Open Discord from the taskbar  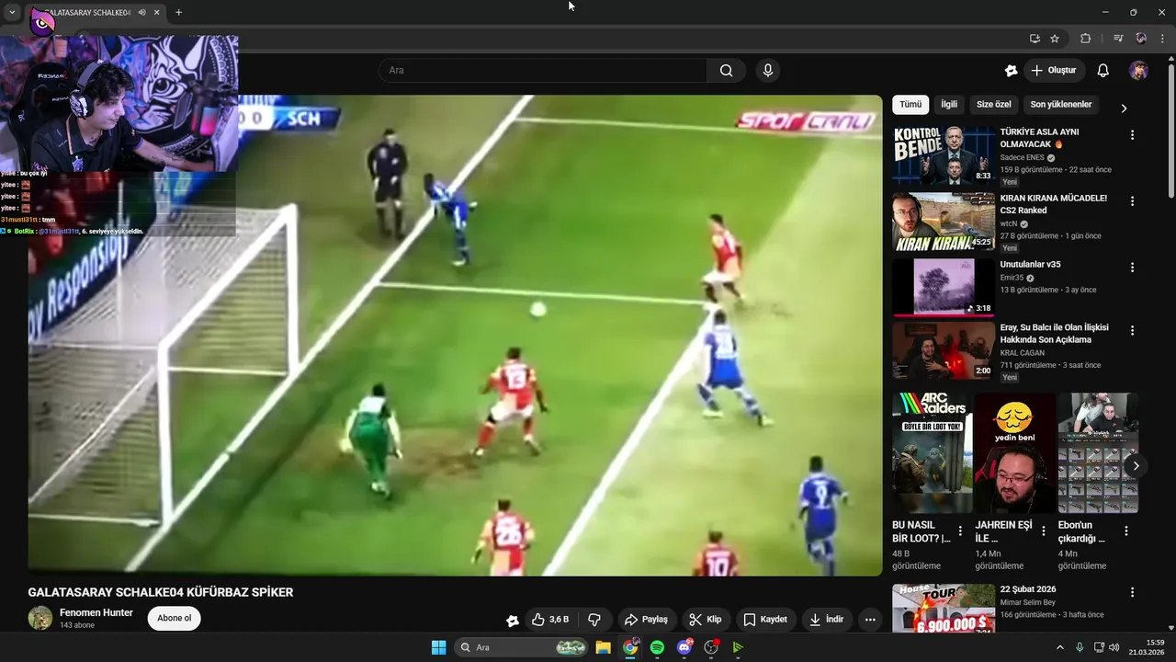684,647
